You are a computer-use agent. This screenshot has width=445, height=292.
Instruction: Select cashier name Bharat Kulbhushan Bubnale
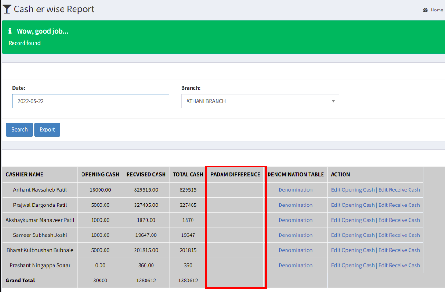40,250
